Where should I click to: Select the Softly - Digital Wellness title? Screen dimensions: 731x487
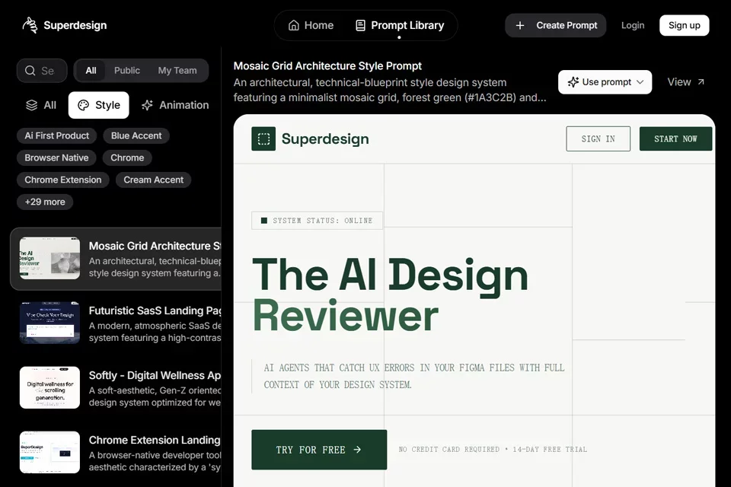tap(155, 376)
